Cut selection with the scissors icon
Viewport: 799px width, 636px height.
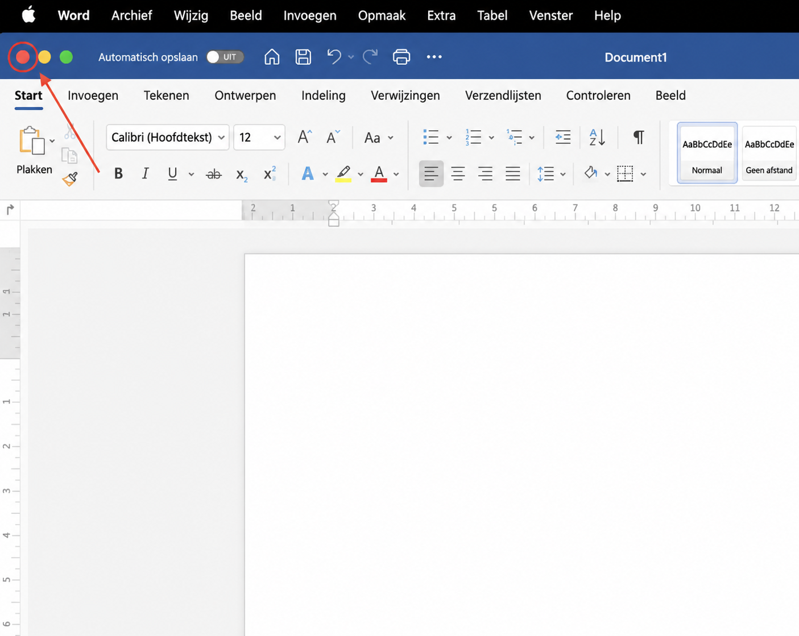coord(69,132)
